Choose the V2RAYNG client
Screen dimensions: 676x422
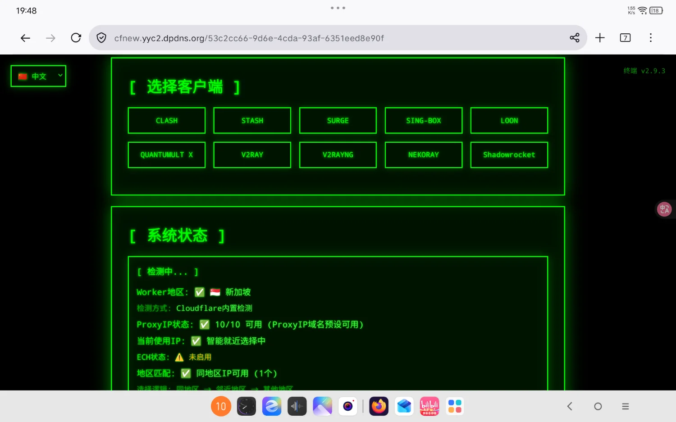pyautogui.click(x=338, y=155)
